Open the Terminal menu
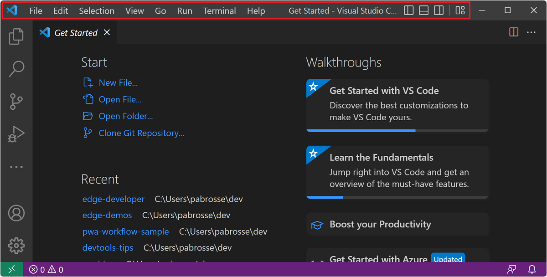The width and height of the screenshot is (547, 277). [219, 10]
